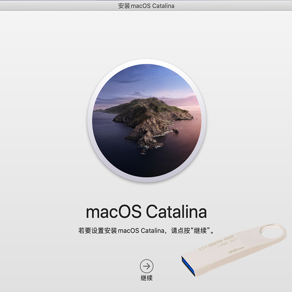Click the USB 3.0 connector on the drive
The width and height of the screenshot is (292, 292).
click(189, 266)
